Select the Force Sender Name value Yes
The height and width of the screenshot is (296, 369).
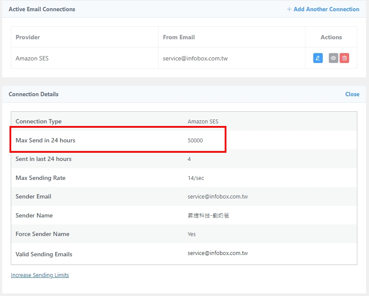(x=191, y=234)
